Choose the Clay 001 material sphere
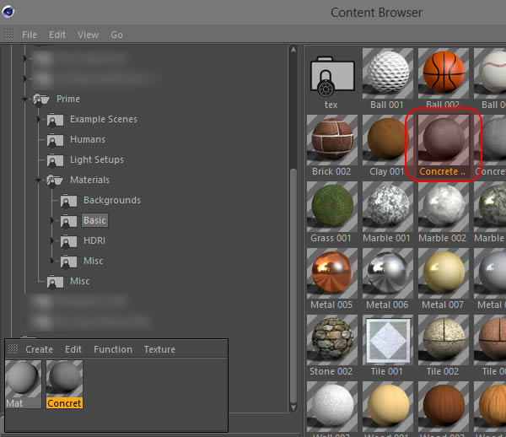506x437 pixels. click(x=388, y=140)
